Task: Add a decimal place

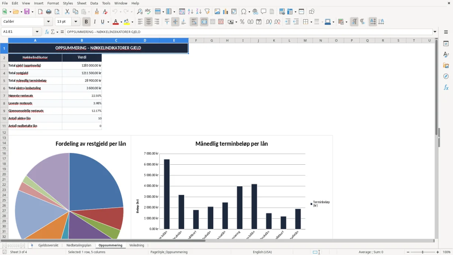Action: pyautogui.click(x=269, y=22)
